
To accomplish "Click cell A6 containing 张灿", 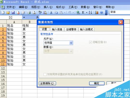I will pos(14,45).
